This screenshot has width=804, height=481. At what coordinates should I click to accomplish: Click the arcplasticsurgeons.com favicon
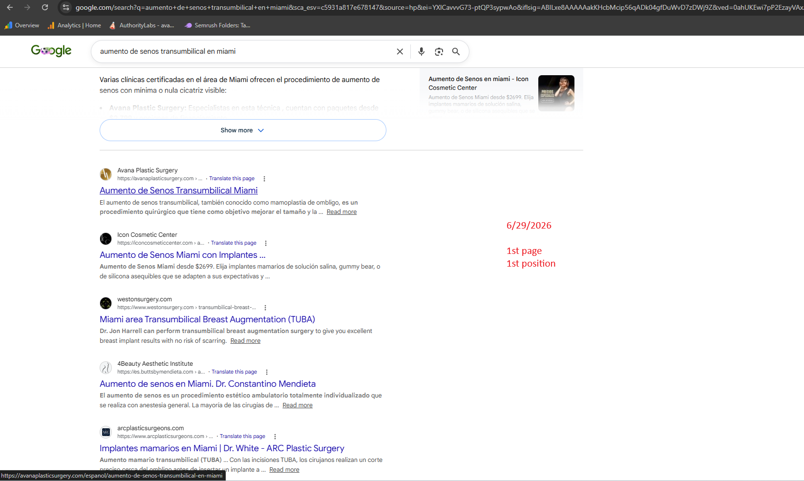click(x=106, y=432)
